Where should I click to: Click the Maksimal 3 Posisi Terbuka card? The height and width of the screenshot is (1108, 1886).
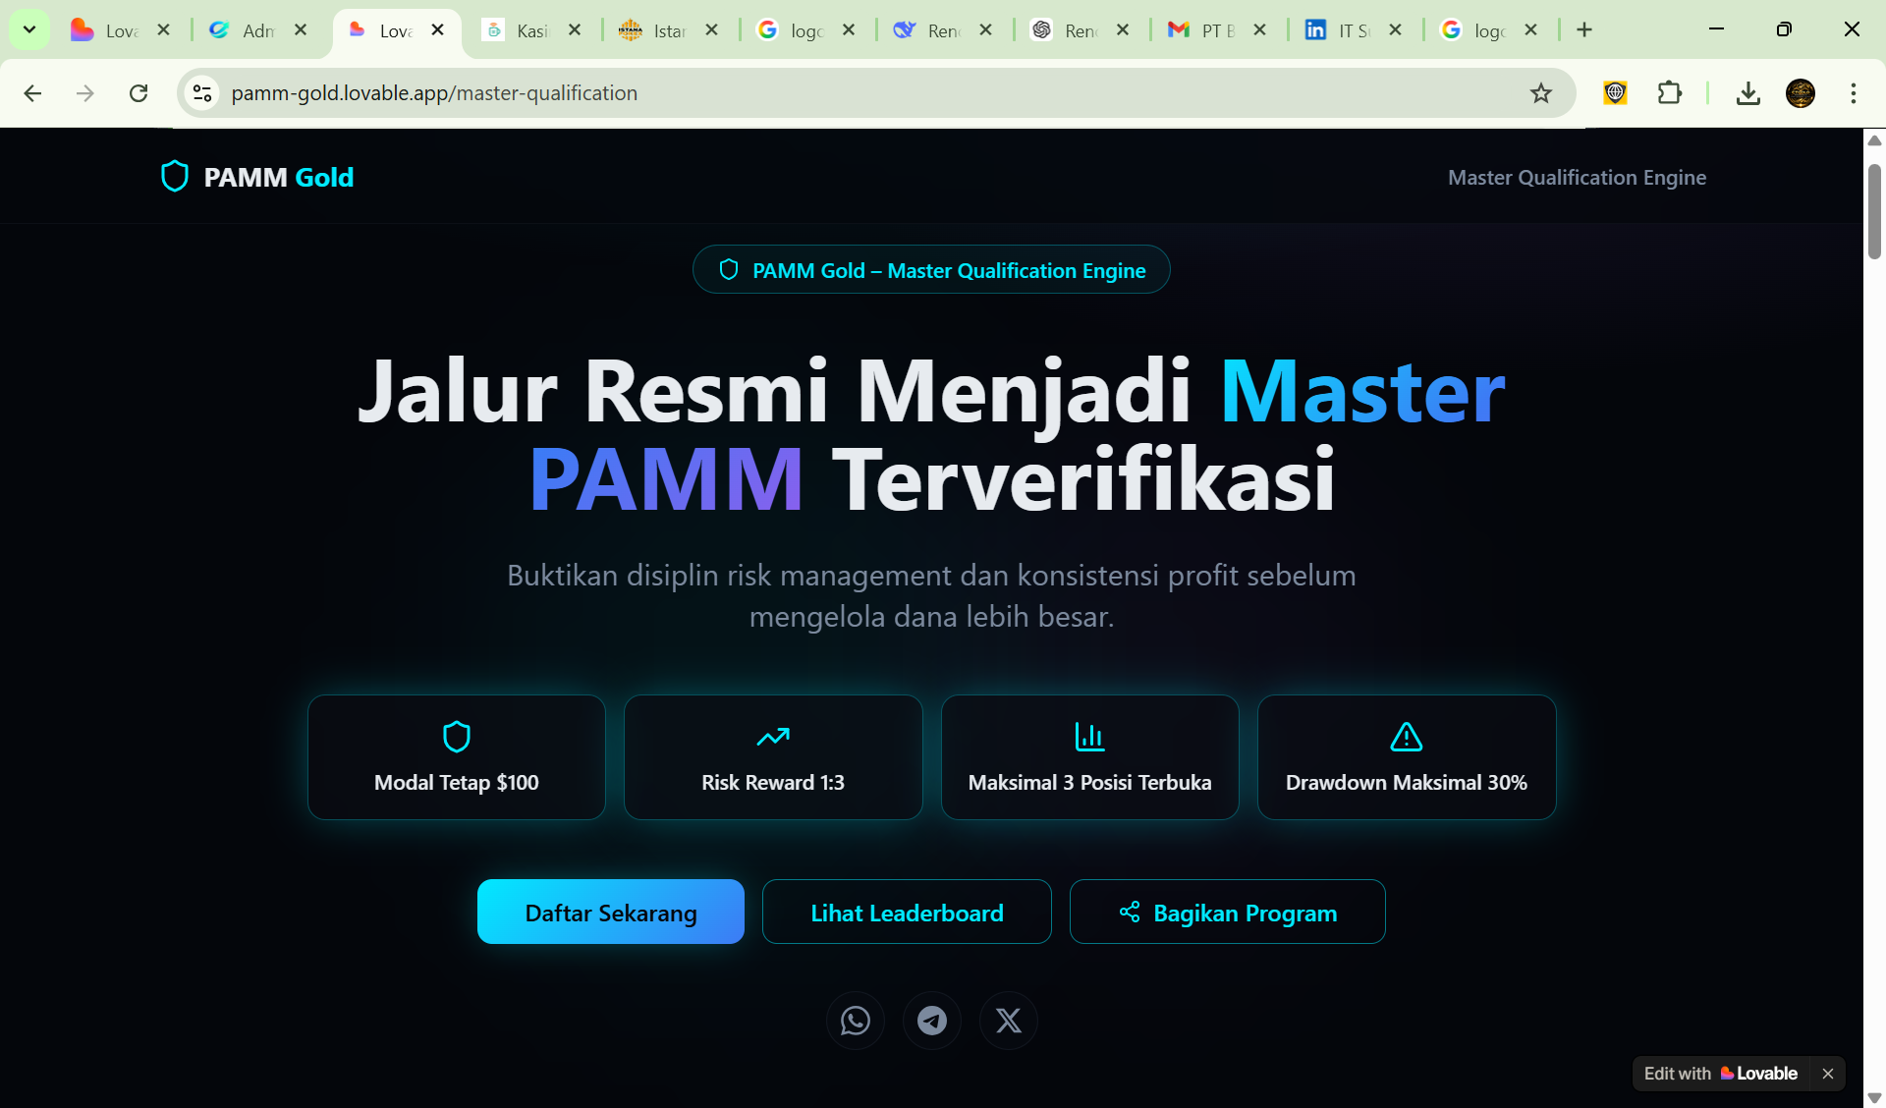point(1090,757)
